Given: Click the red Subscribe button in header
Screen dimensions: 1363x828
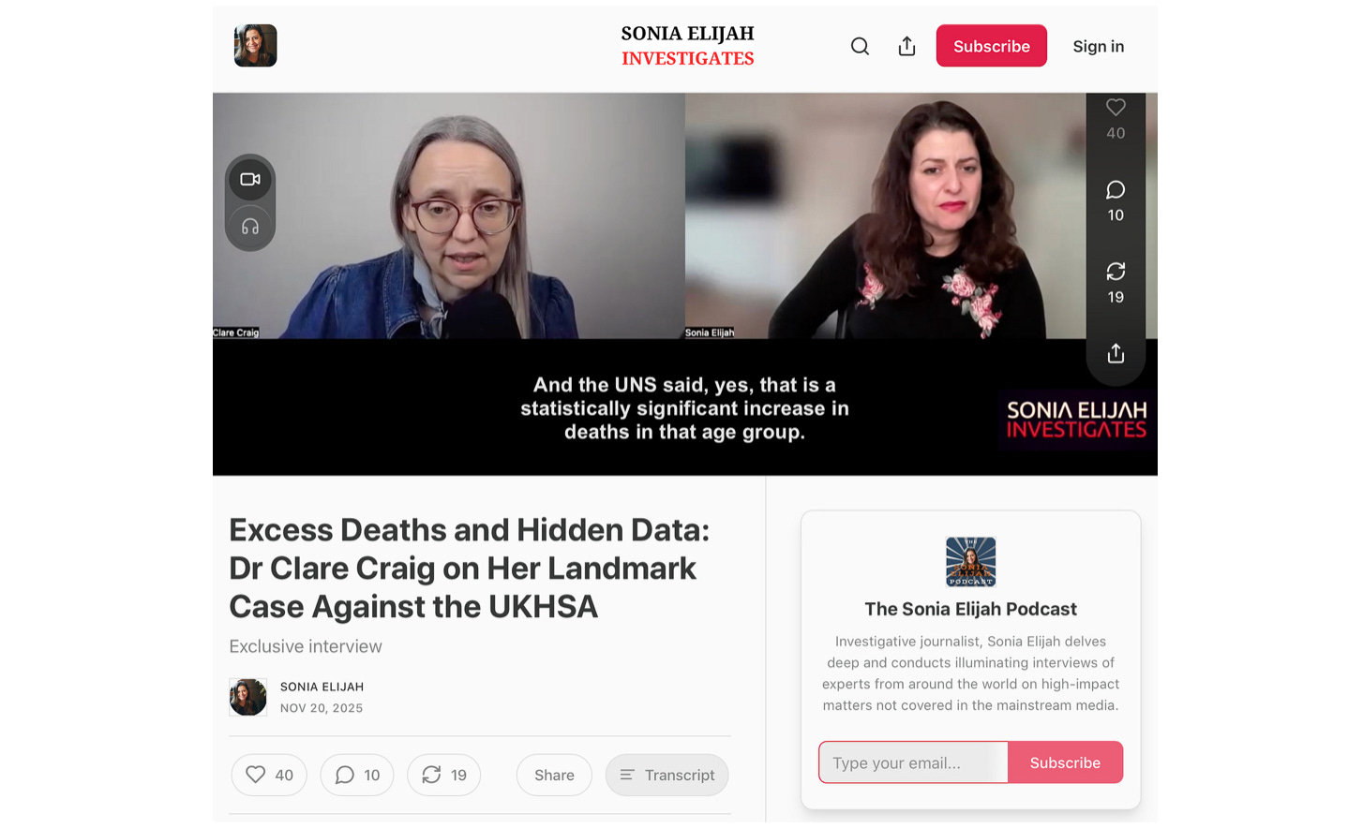Looking at the screenshot, I should 991,46.
